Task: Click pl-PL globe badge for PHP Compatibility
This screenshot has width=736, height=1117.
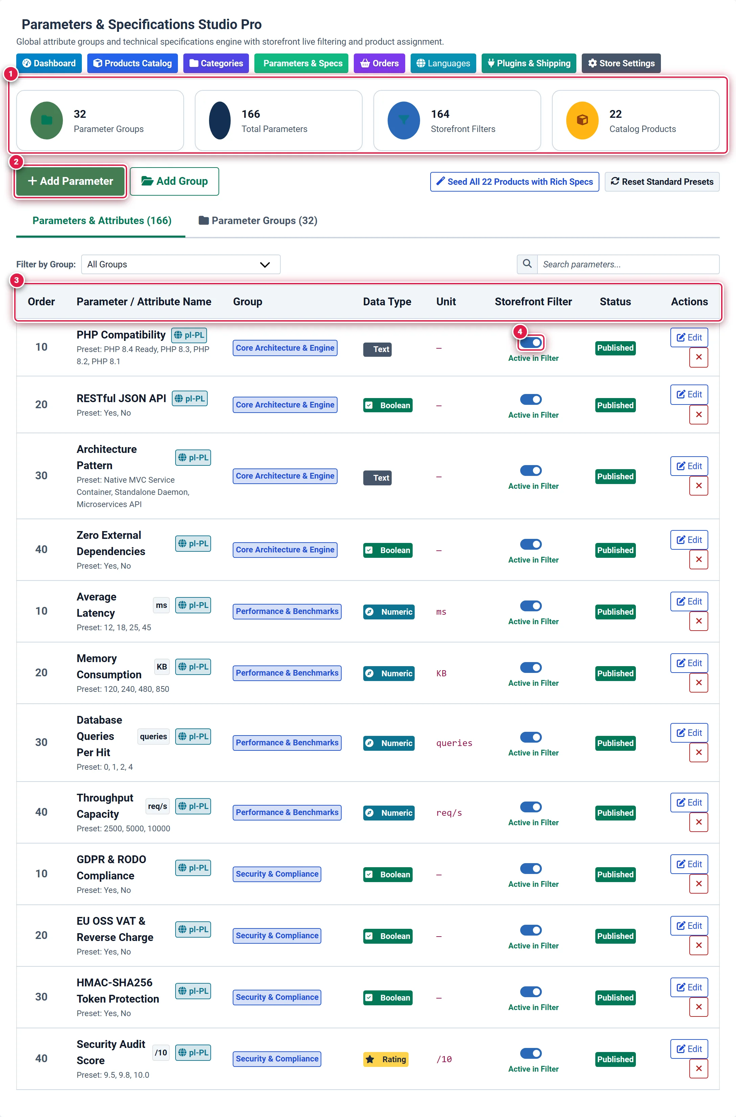Action: [189, 335]
